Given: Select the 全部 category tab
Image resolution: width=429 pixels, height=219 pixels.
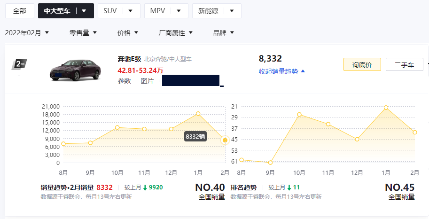Looking at the screenshot, I should pyautogui.click(x=20, y=11).
